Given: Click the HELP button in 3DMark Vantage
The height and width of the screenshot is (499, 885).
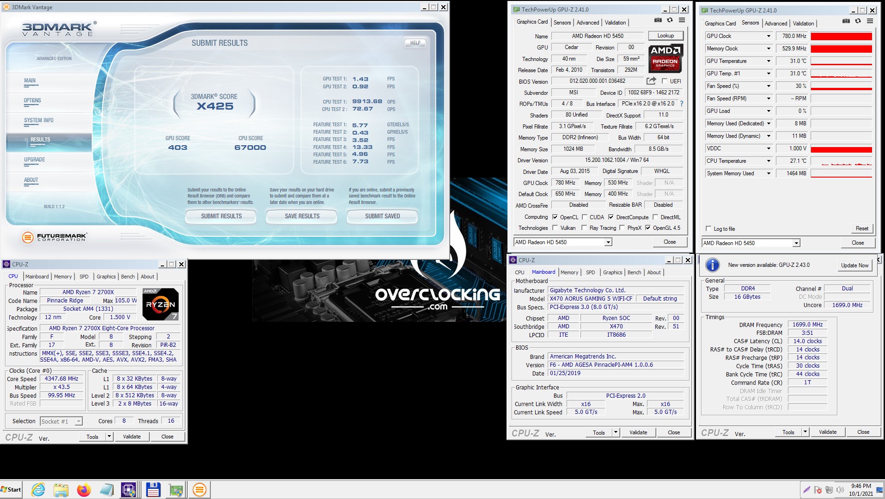Looking at the screenshot, I should [x=415, y=43].
